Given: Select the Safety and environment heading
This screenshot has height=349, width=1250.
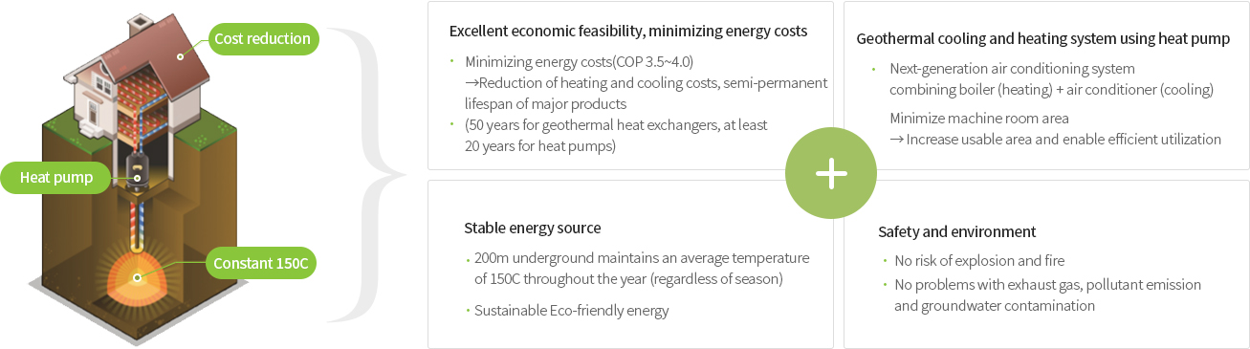Looking at the screenshot, I should pos(957,231).
